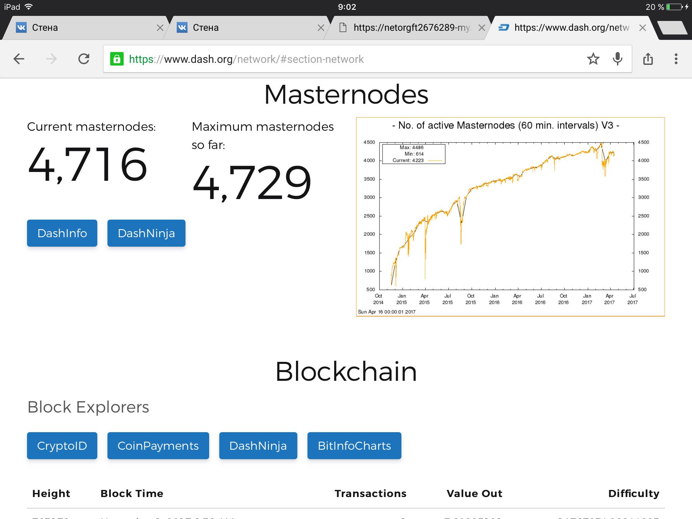Image resolution: width=692 pixels, height=519 pixels.
Task: Start voice search with the microphone icon
Action: coord(617,59)
